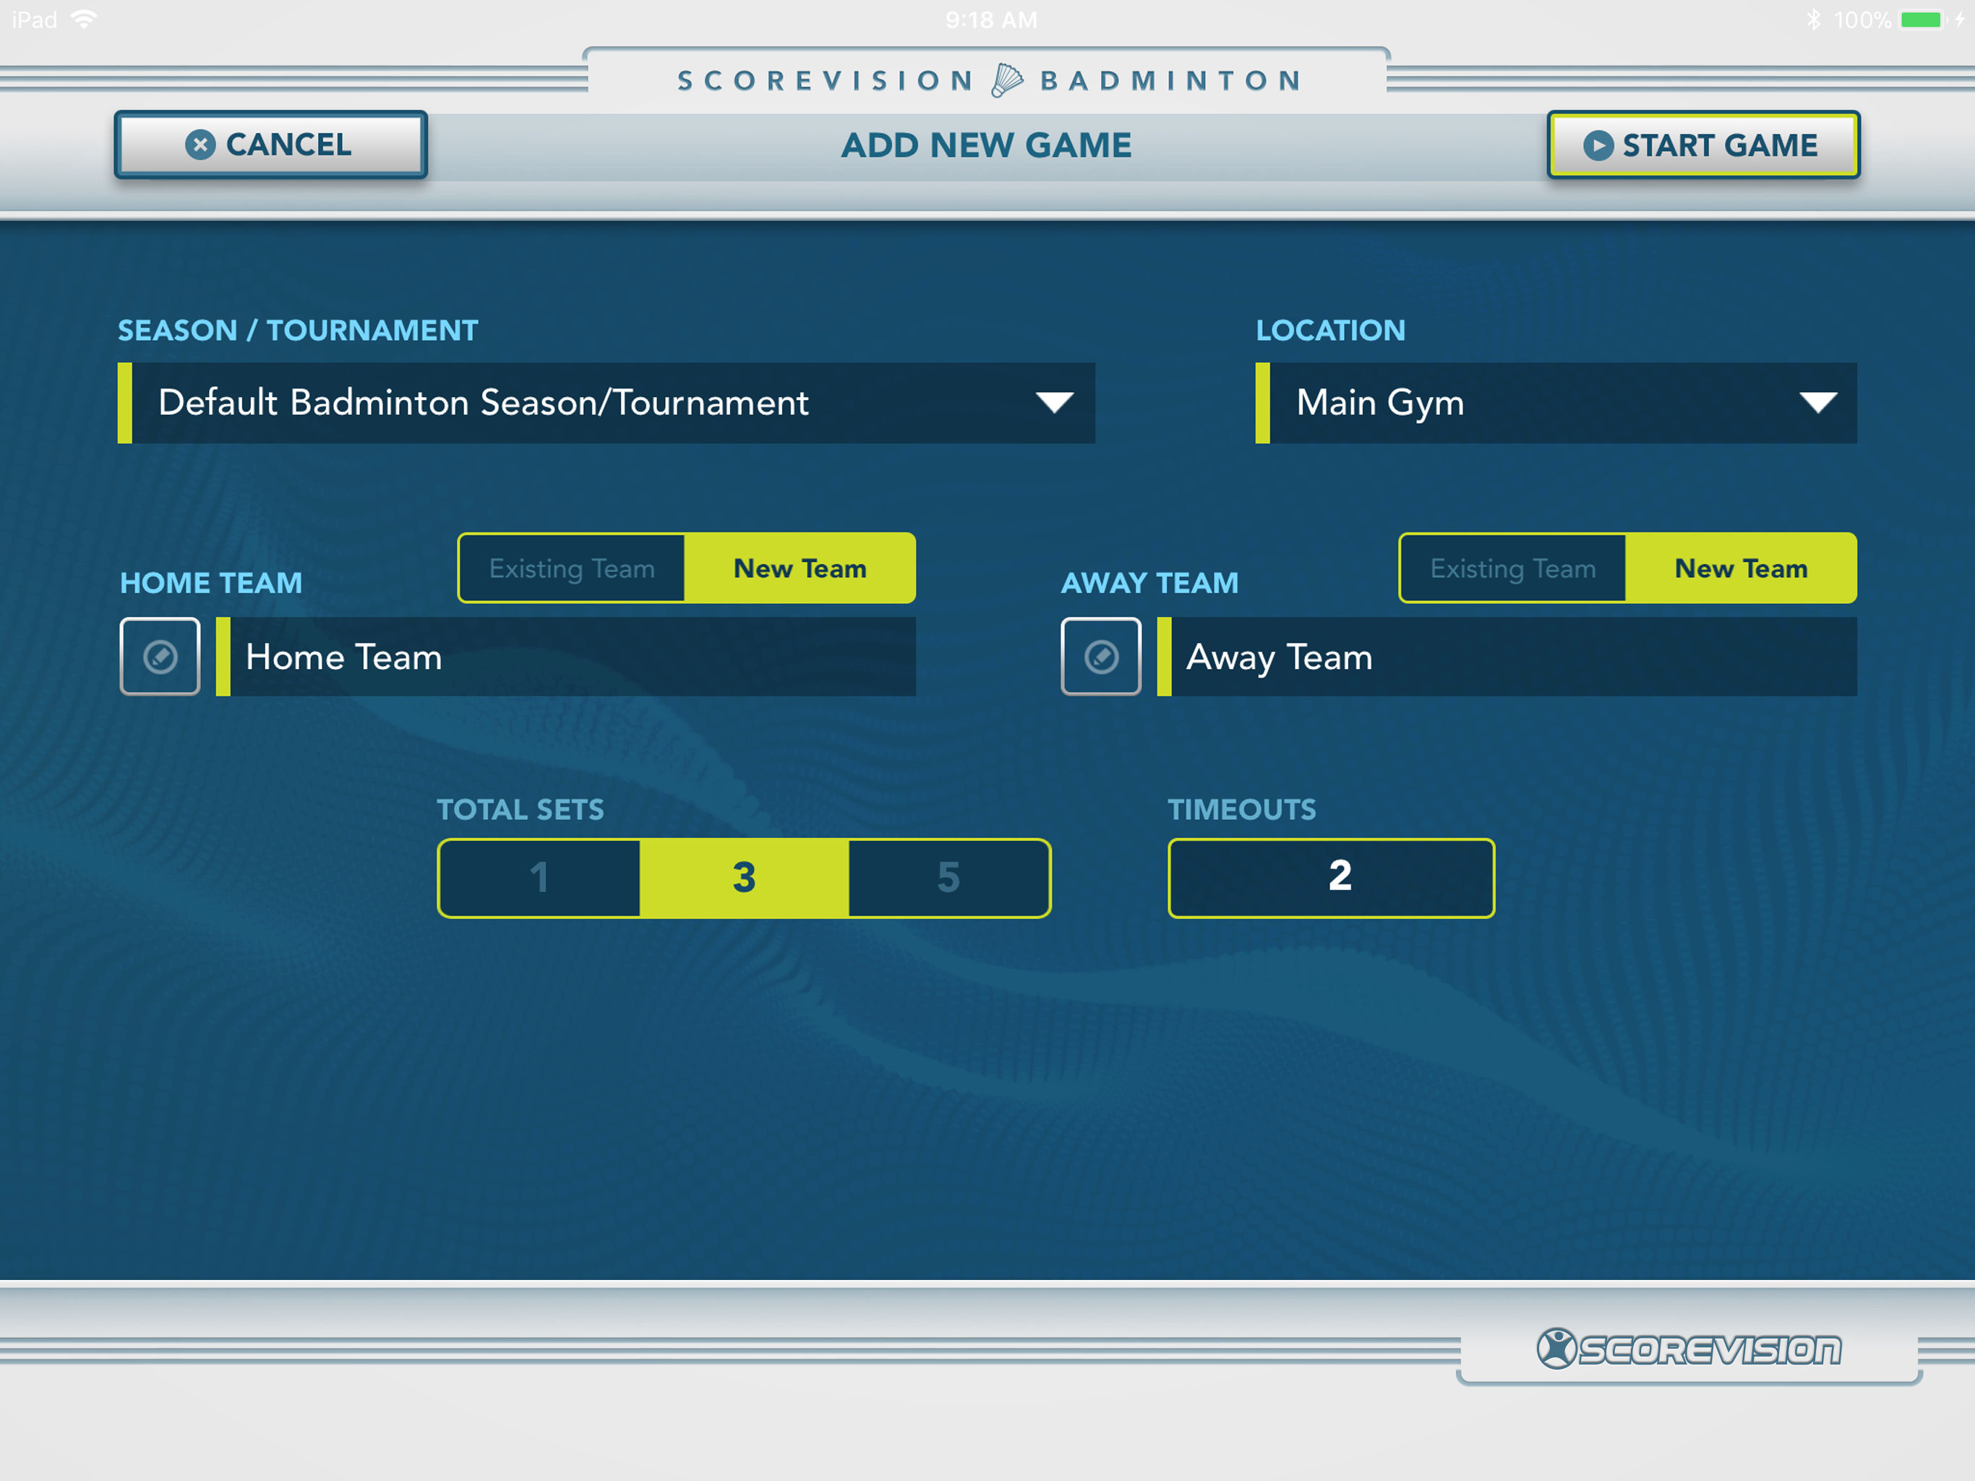The width and height of the screenshot is (1975, 1481).
Task: Click the Bluetooth status icon
Action: tap(1812, 20)
